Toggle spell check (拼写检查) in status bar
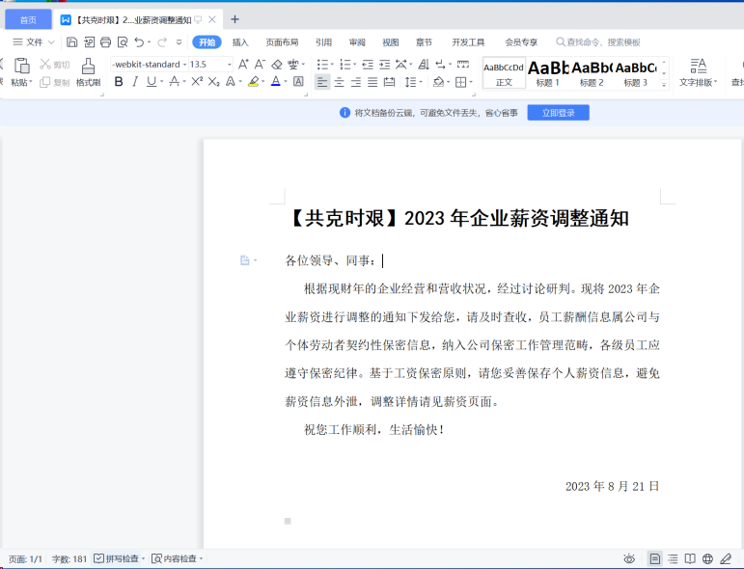This screenshot has width=744, height=569. click(x=119, y=558)
